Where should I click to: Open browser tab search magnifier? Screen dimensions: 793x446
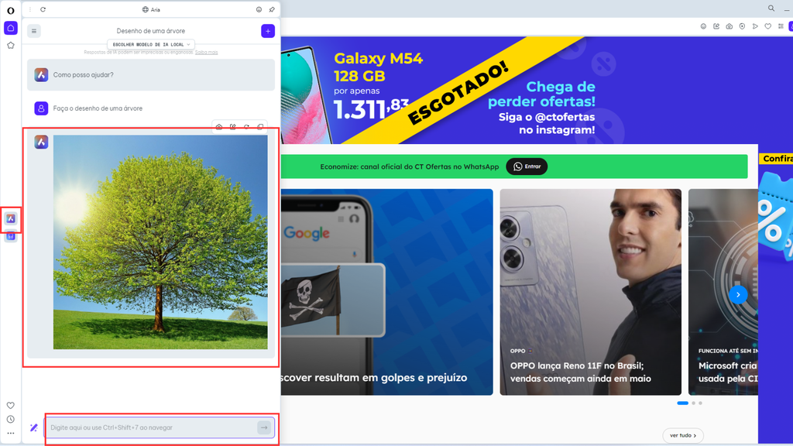[x=771, y=8]
